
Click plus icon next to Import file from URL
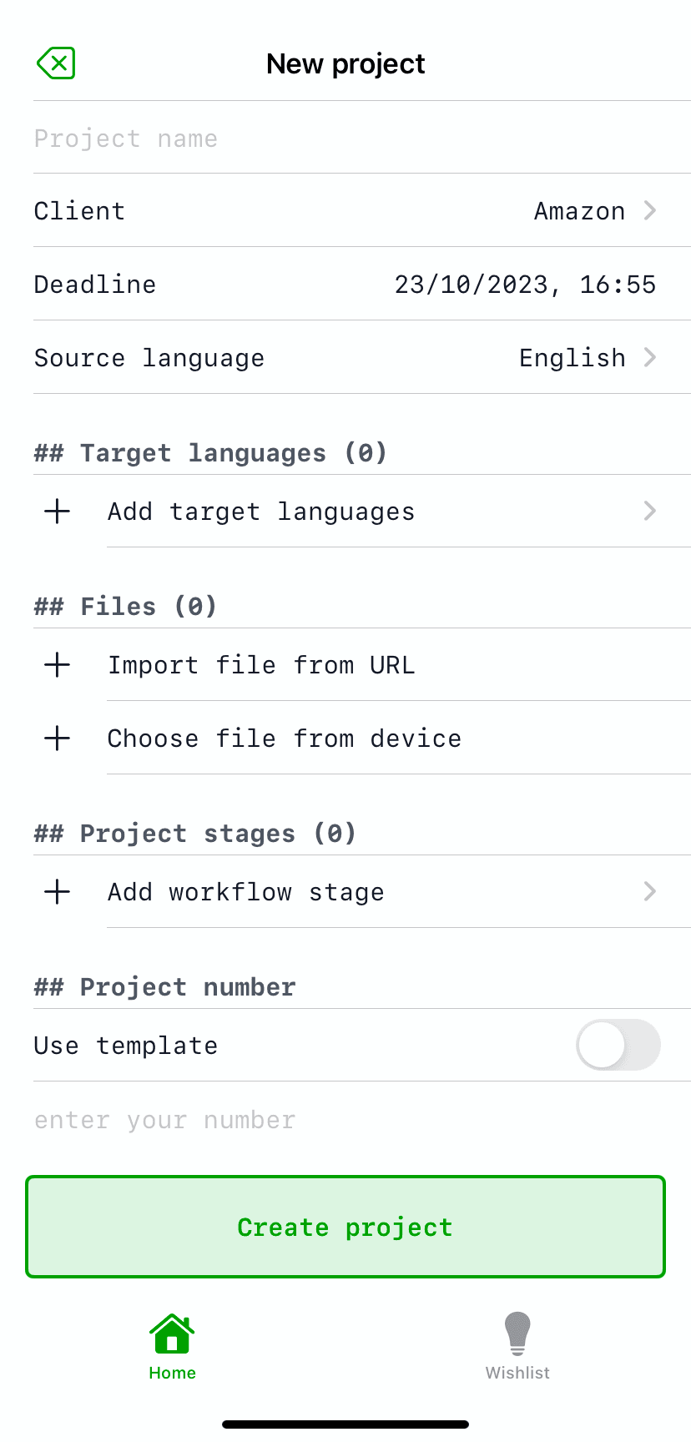pos(57,665)
